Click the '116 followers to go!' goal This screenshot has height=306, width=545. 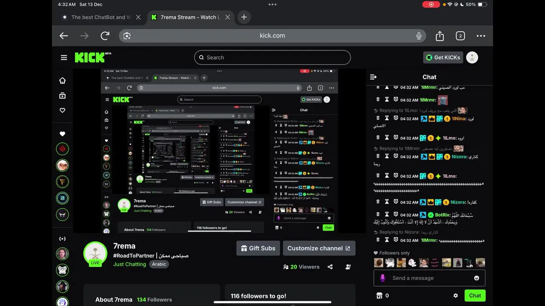pos(258,296)
